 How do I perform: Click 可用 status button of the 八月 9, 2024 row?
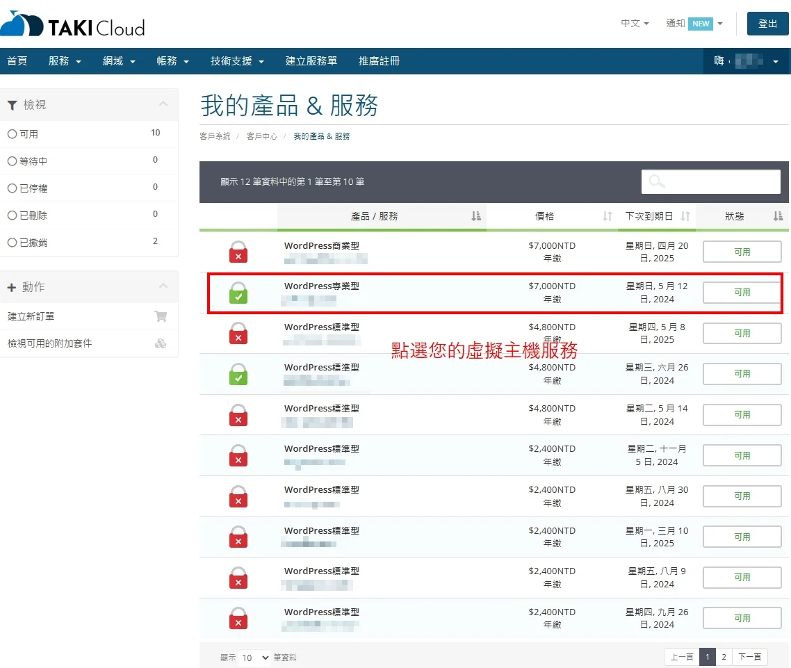pyautogui.click(x=742, y=578)
